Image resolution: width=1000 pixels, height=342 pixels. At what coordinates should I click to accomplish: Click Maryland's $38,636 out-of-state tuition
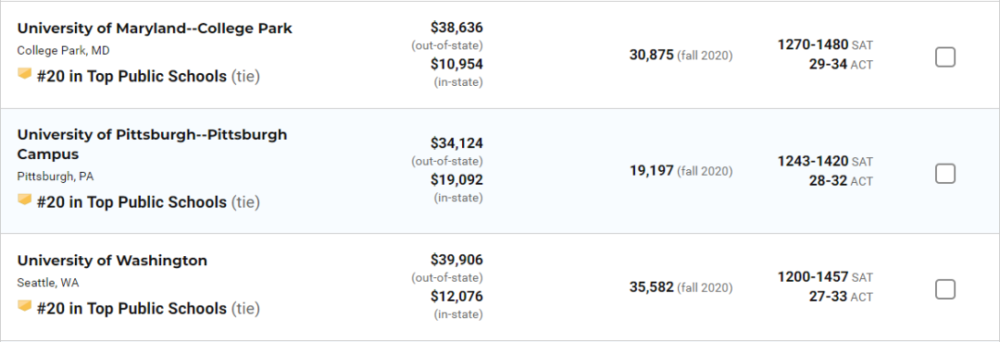(456, 28)
